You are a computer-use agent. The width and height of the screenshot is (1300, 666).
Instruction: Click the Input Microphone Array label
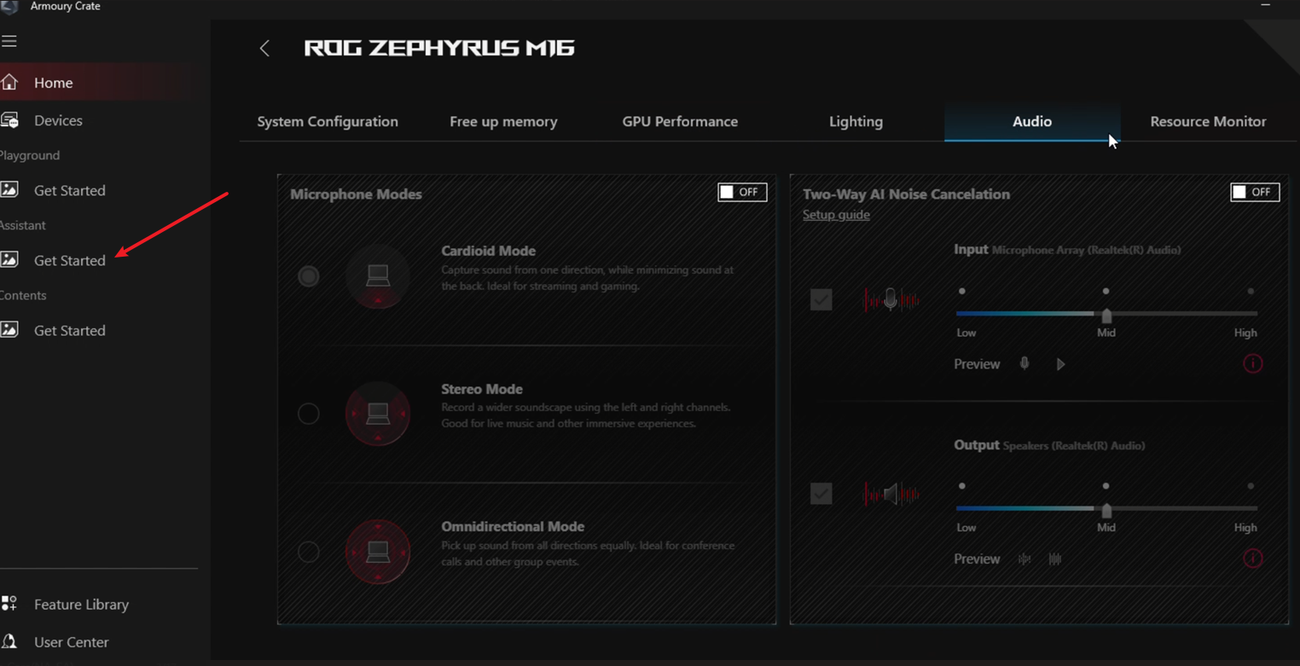(x=1086, y=251)
